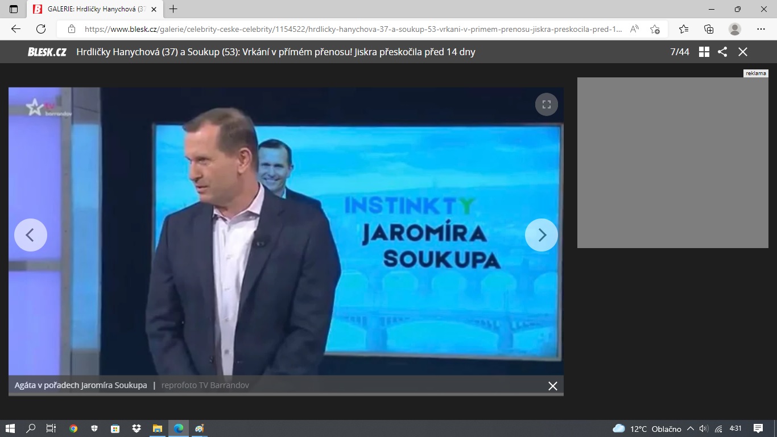The width and height of the screenshot is (777, 437).
Task: Click the 'reklama' label
Action: [756, 73]
